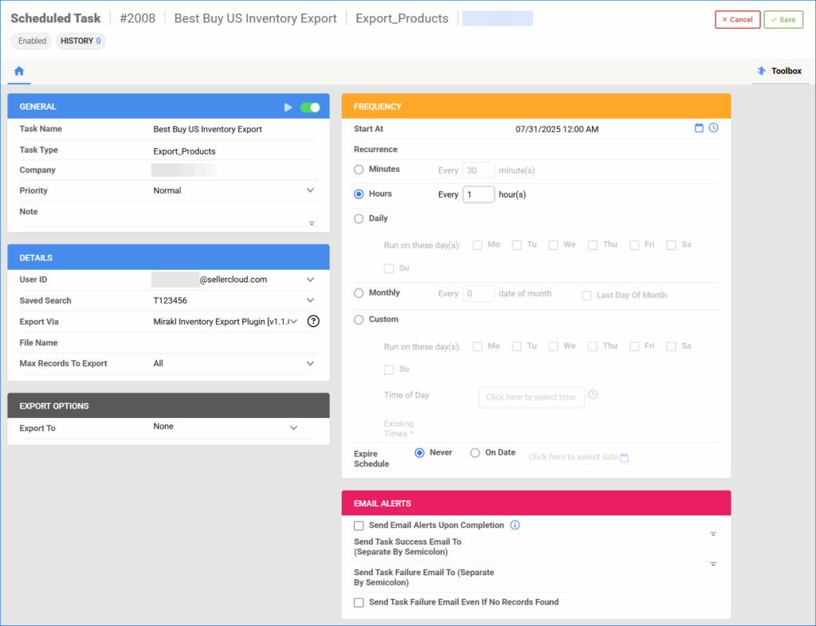Expand the Saved Search dropdown

(x=312, y=301)
